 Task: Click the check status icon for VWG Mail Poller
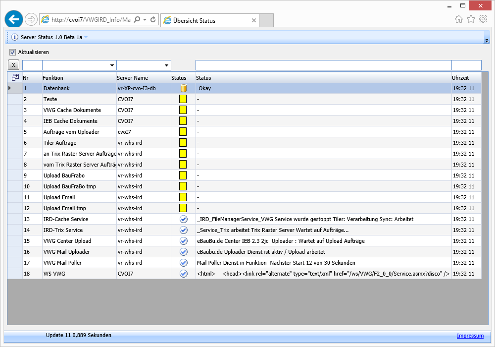click(184, 263)
